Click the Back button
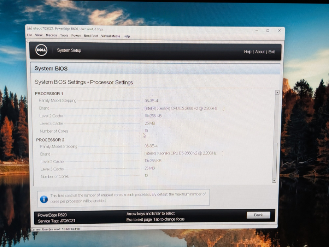This screenshot has width=329, height=247. tap(258, 215)
